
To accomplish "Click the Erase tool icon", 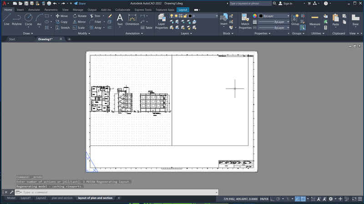I will (110, 16).
